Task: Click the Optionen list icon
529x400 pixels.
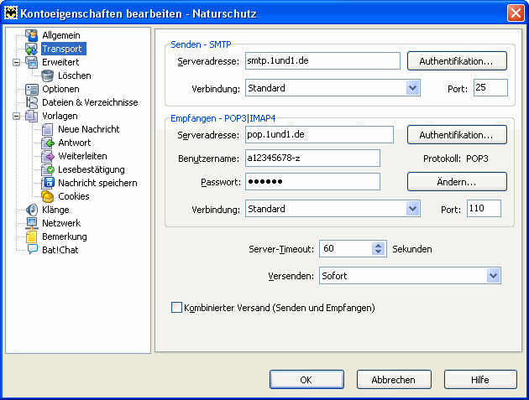Action: (32, 89)
